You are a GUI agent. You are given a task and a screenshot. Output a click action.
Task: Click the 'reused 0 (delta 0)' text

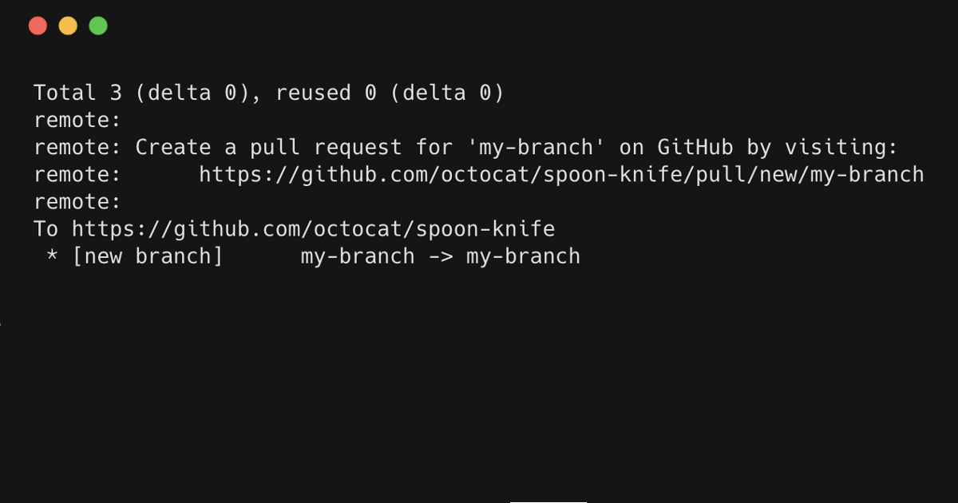pos(390,93)
